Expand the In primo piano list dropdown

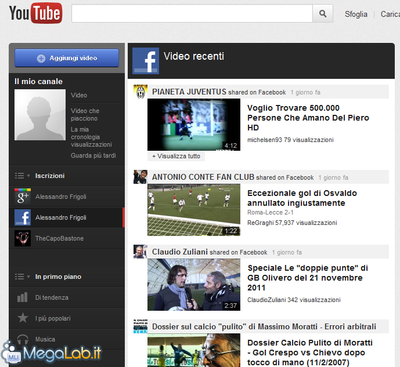point(23,277)
